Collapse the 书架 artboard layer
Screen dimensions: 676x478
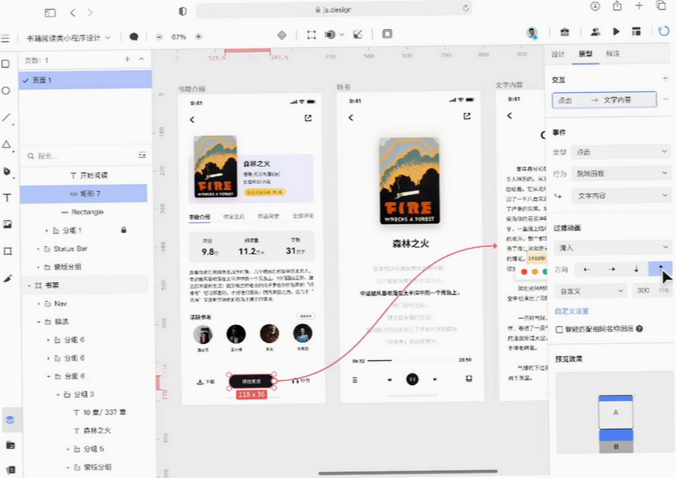29,285
